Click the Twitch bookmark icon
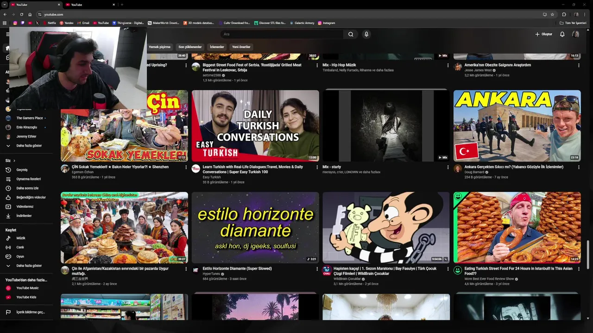 pyautogui.click(x=23, y=23)
